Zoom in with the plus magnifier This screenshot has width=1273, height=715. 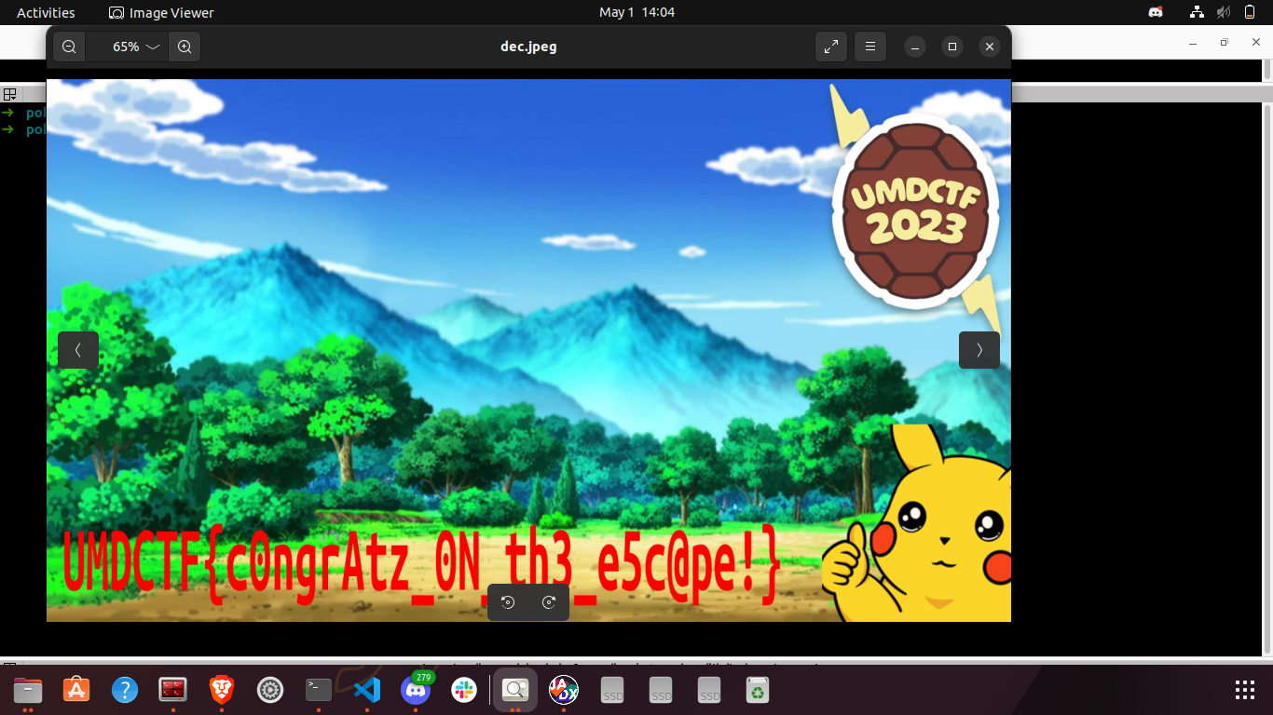click(x=185, y=47)
